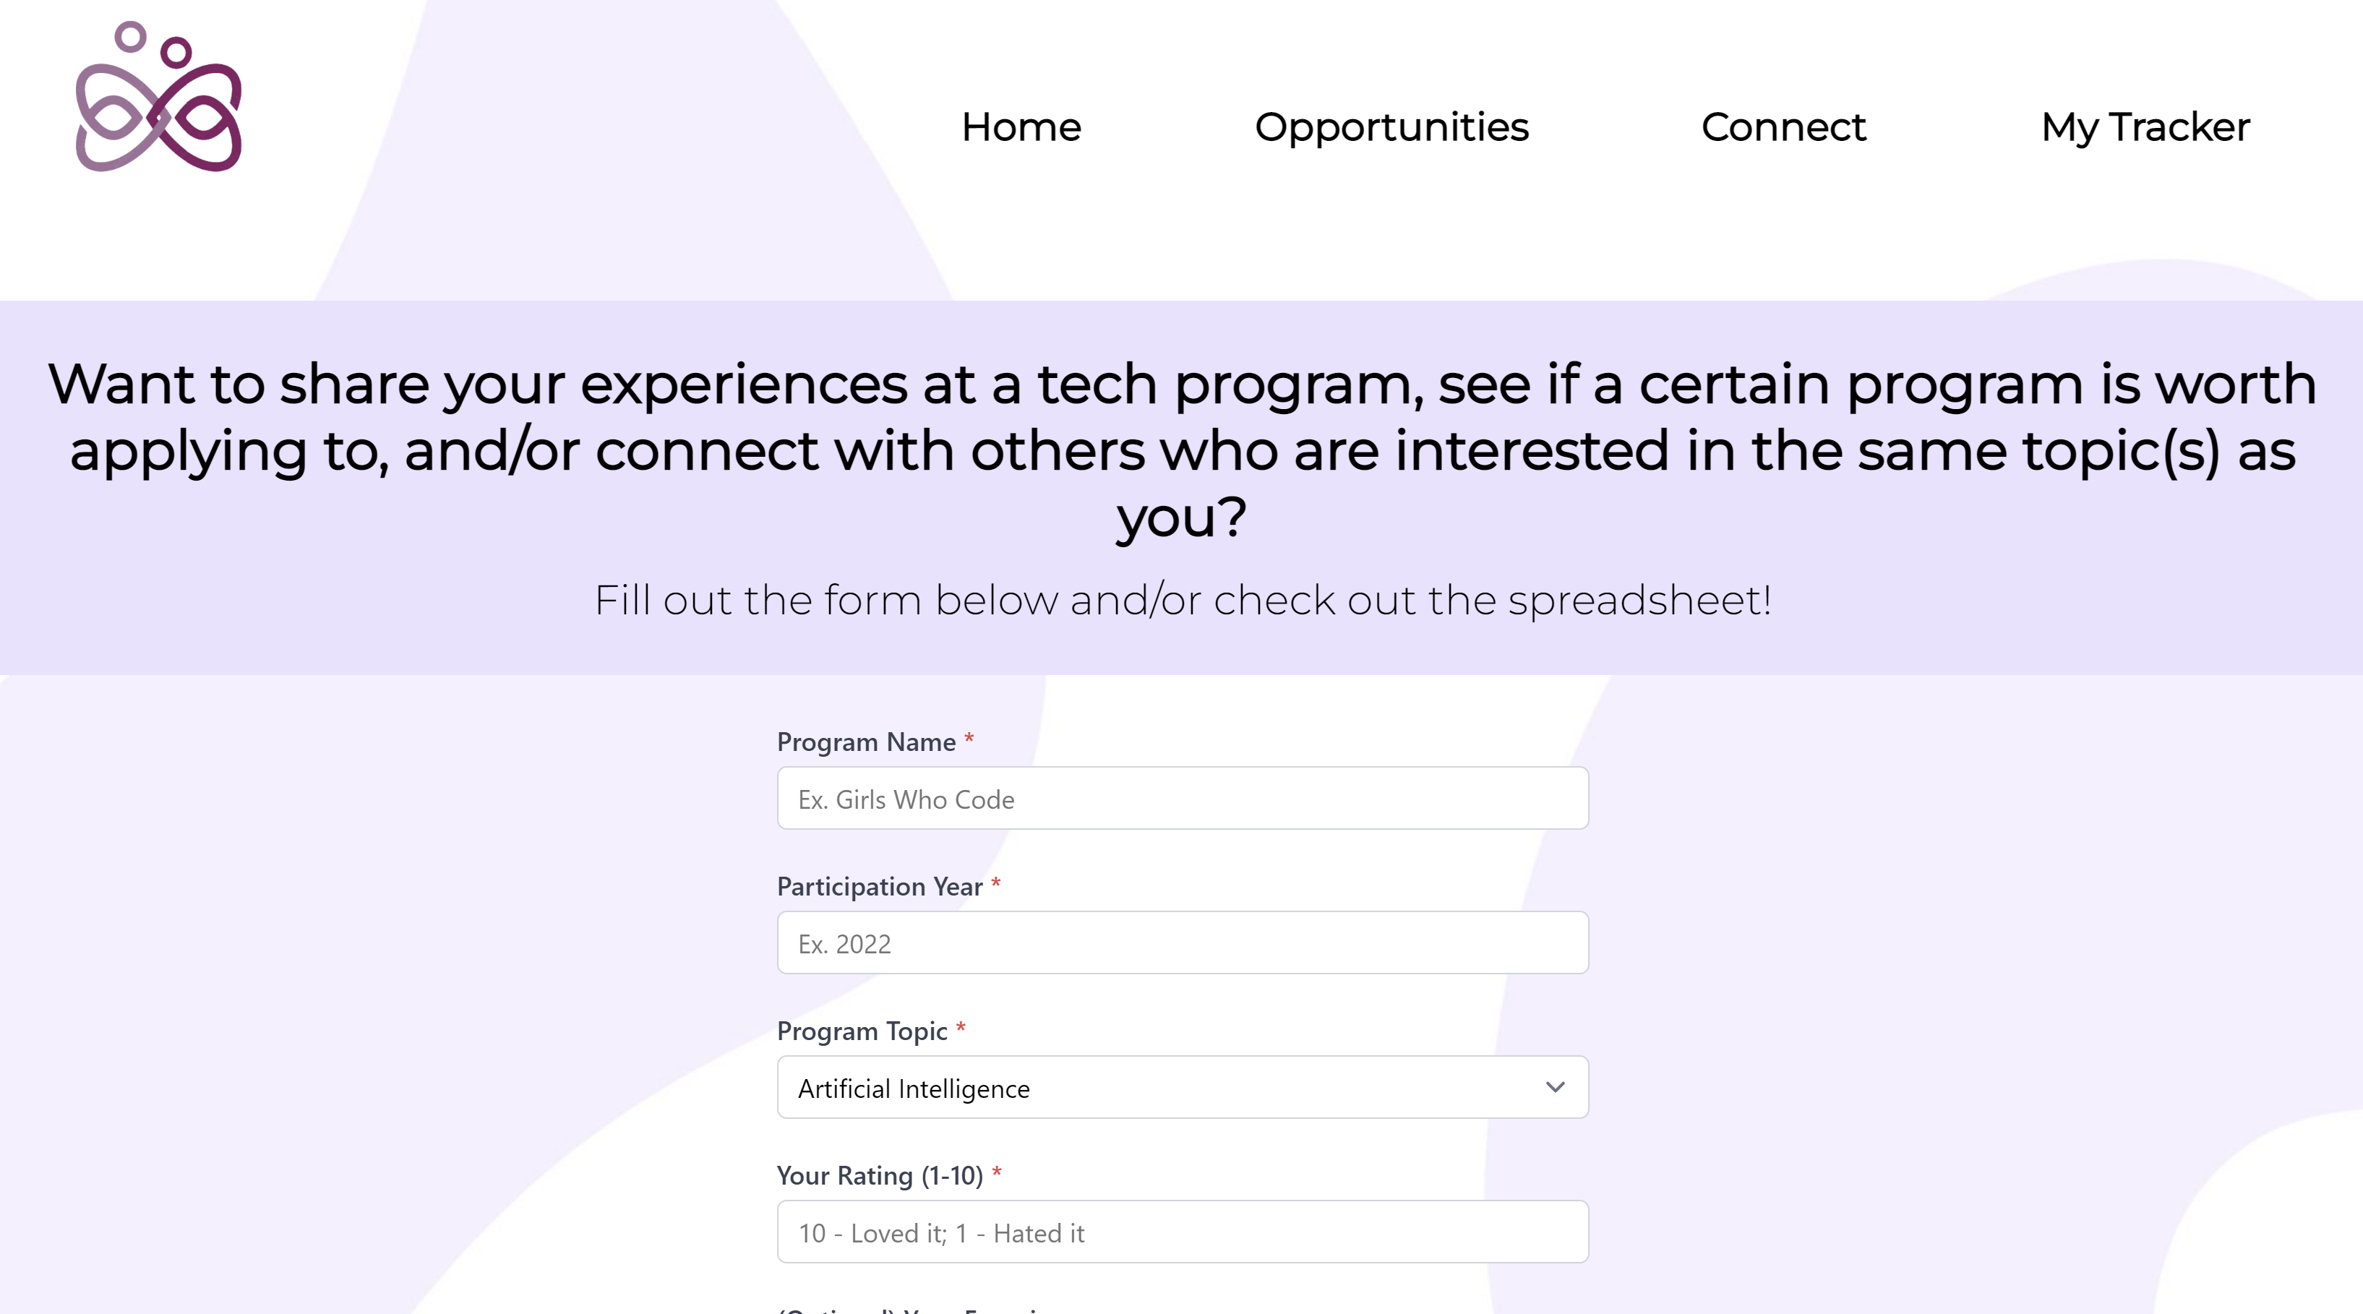Open the Home page
Screen dimensions: 2363x1314
coord(1021,126)
